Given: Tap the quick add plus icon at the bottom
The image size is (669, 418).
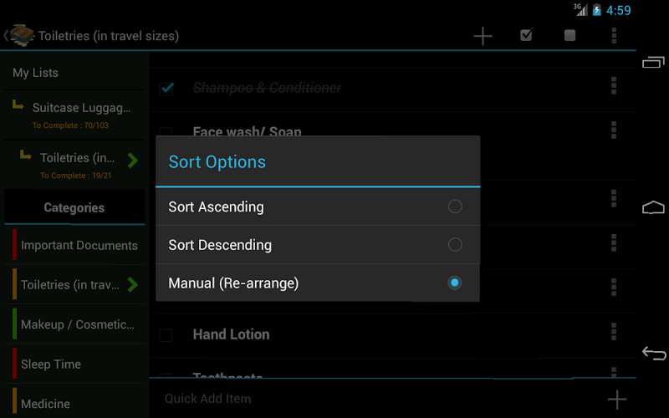Looking at the screenshot, I should point(616,400).
